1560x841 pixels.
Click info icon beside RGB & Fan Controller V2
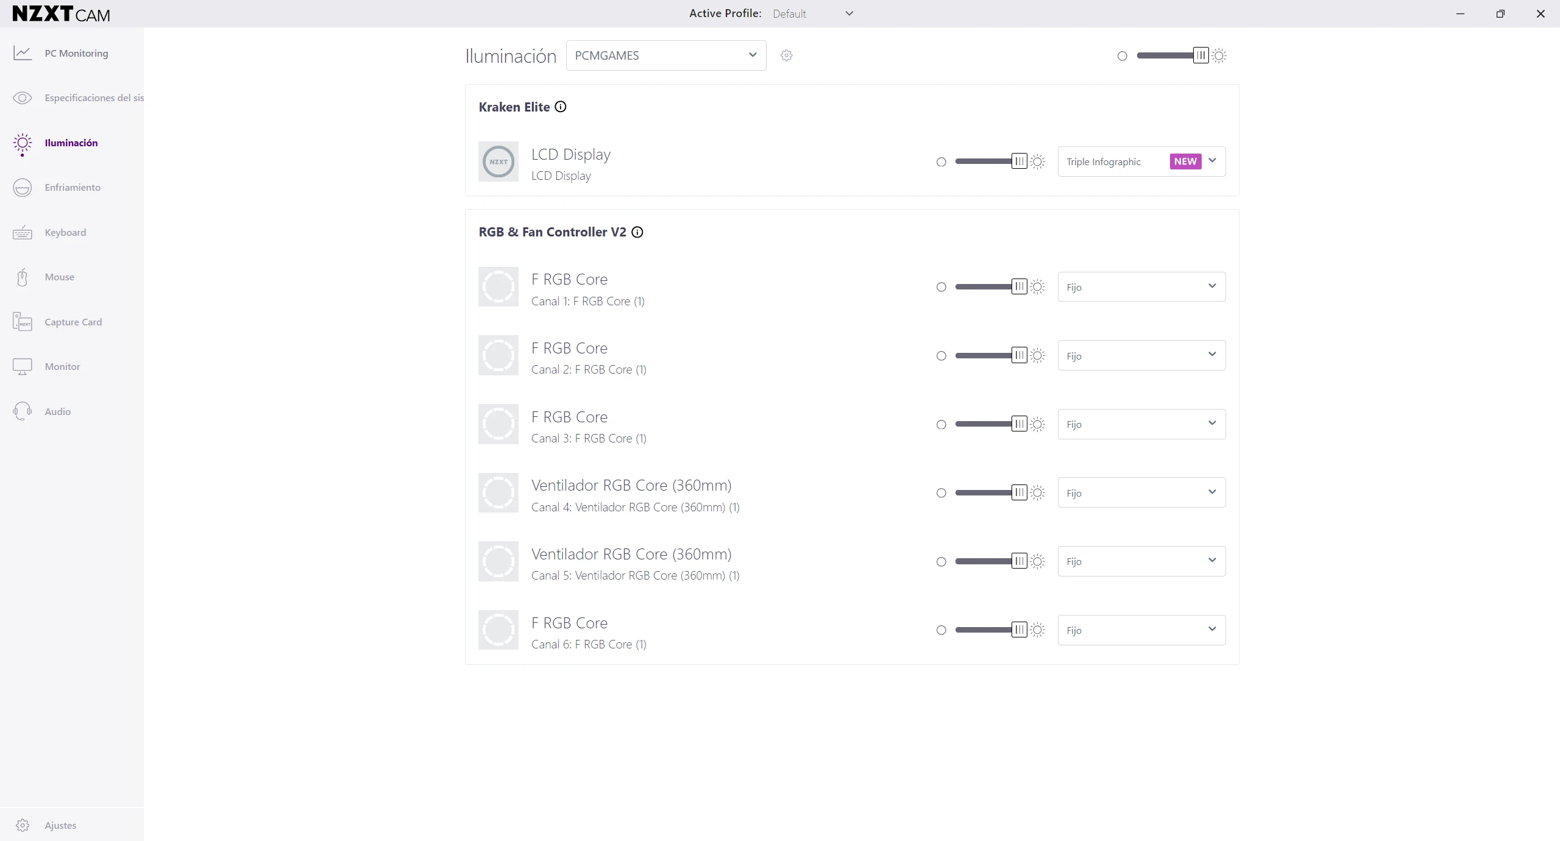click(637, 232)
